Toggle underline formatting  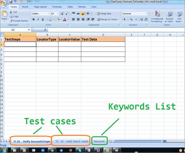(x=43, y=19)
